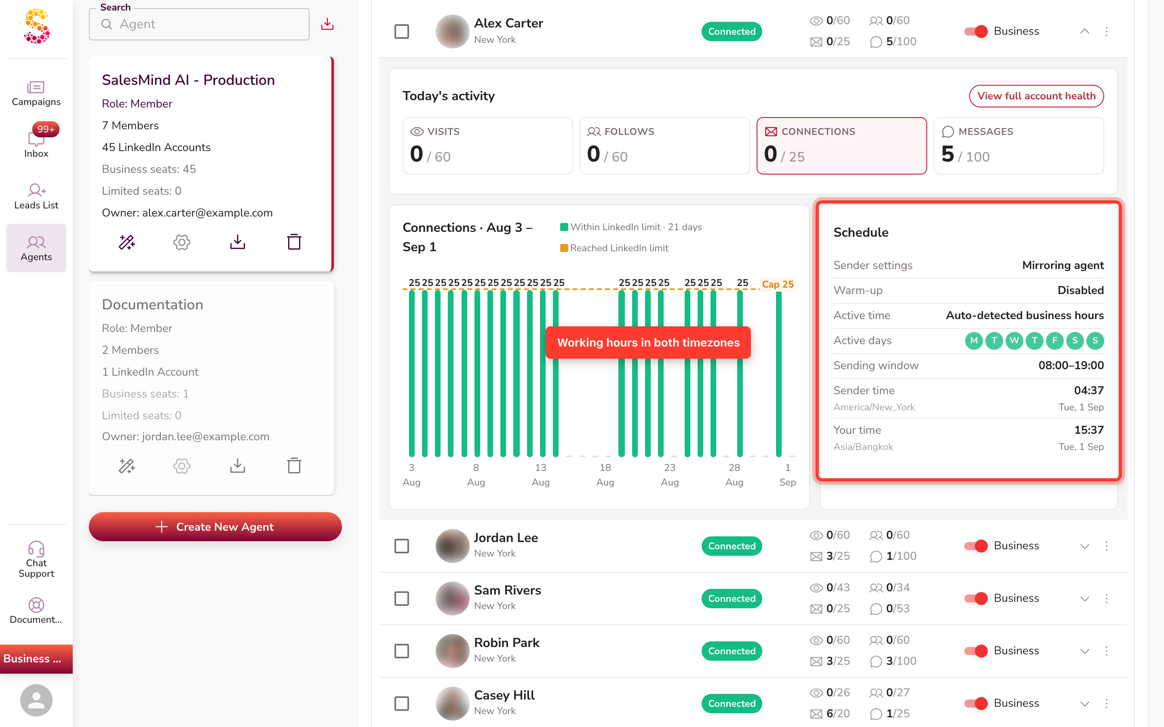Expand Jordan Lee's account details chevron

point(1085,546)
